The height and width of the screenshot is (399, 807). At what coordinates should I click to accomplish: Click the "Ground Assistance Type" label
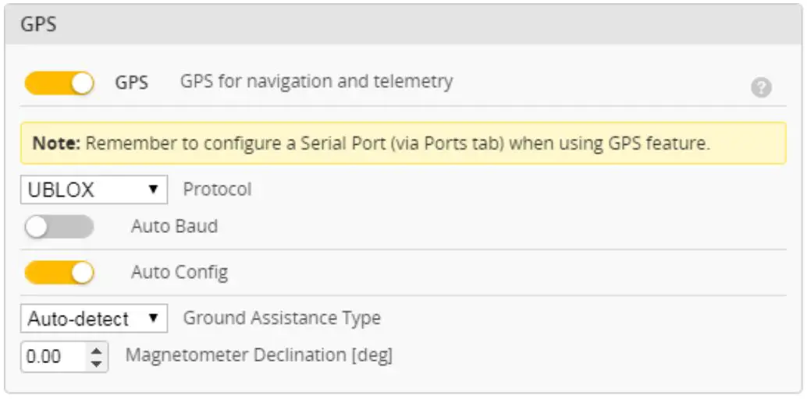pyautogui.click(x=282, y=318)
